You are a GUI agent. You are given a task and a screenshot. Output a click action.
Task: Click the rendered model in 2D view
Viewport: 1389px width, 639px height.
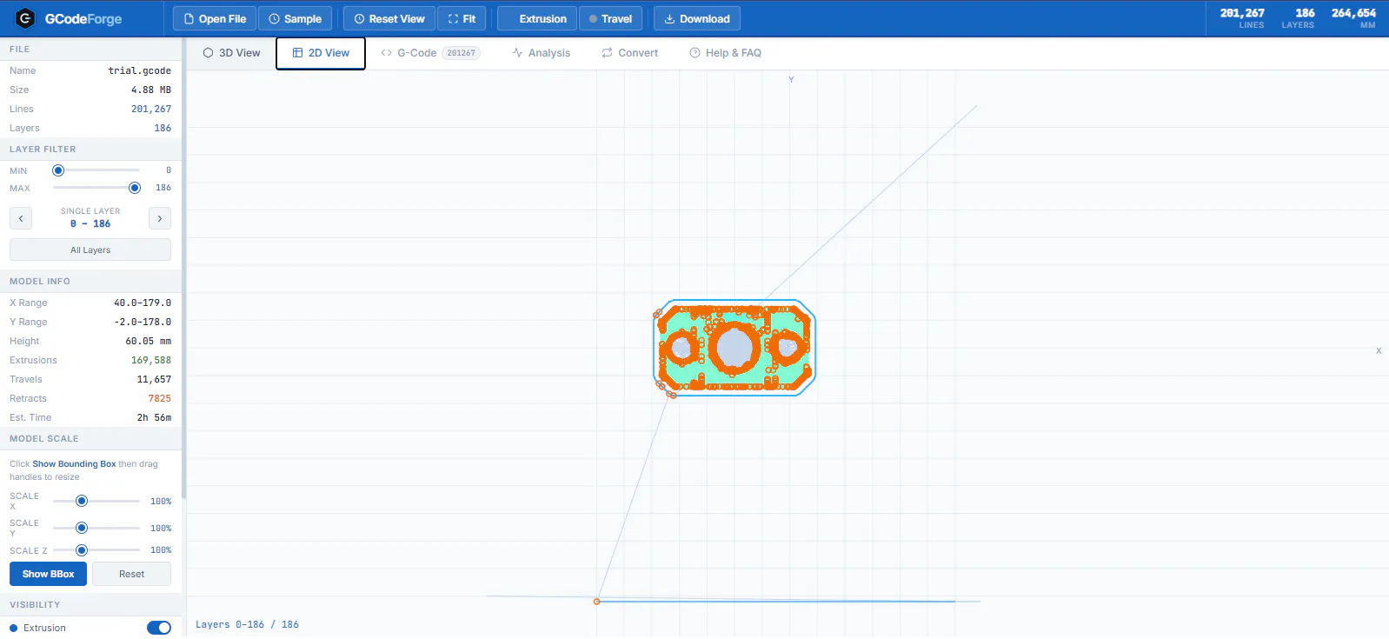(734, 348)
